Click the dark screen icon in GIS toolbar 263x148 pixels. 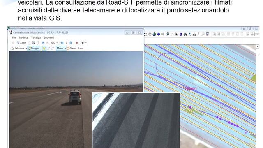(208, 35)
